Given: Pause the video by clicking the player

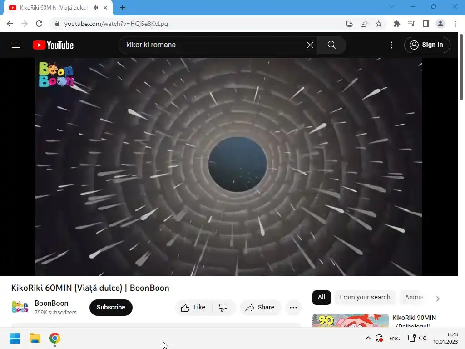Looking at the screenshot, I should [x=229, y=166].
